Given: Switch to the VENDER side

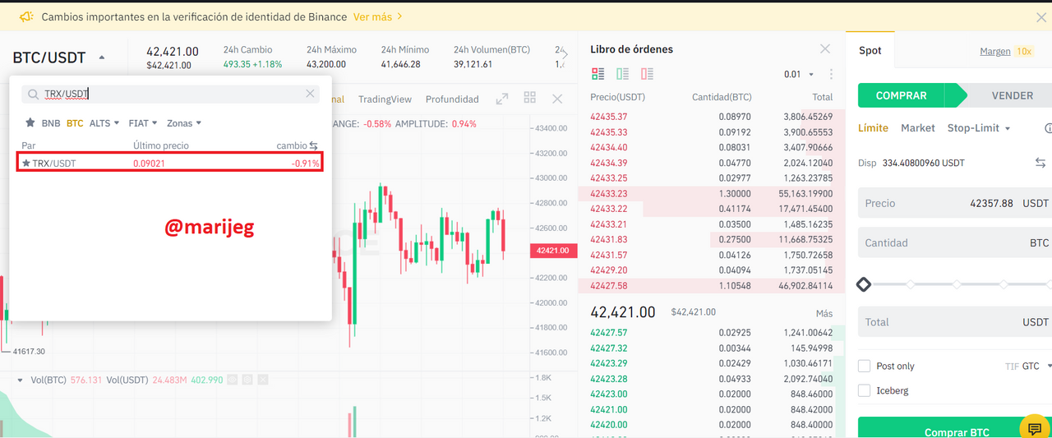Looking at the screenshot, I should point(1009,95).
